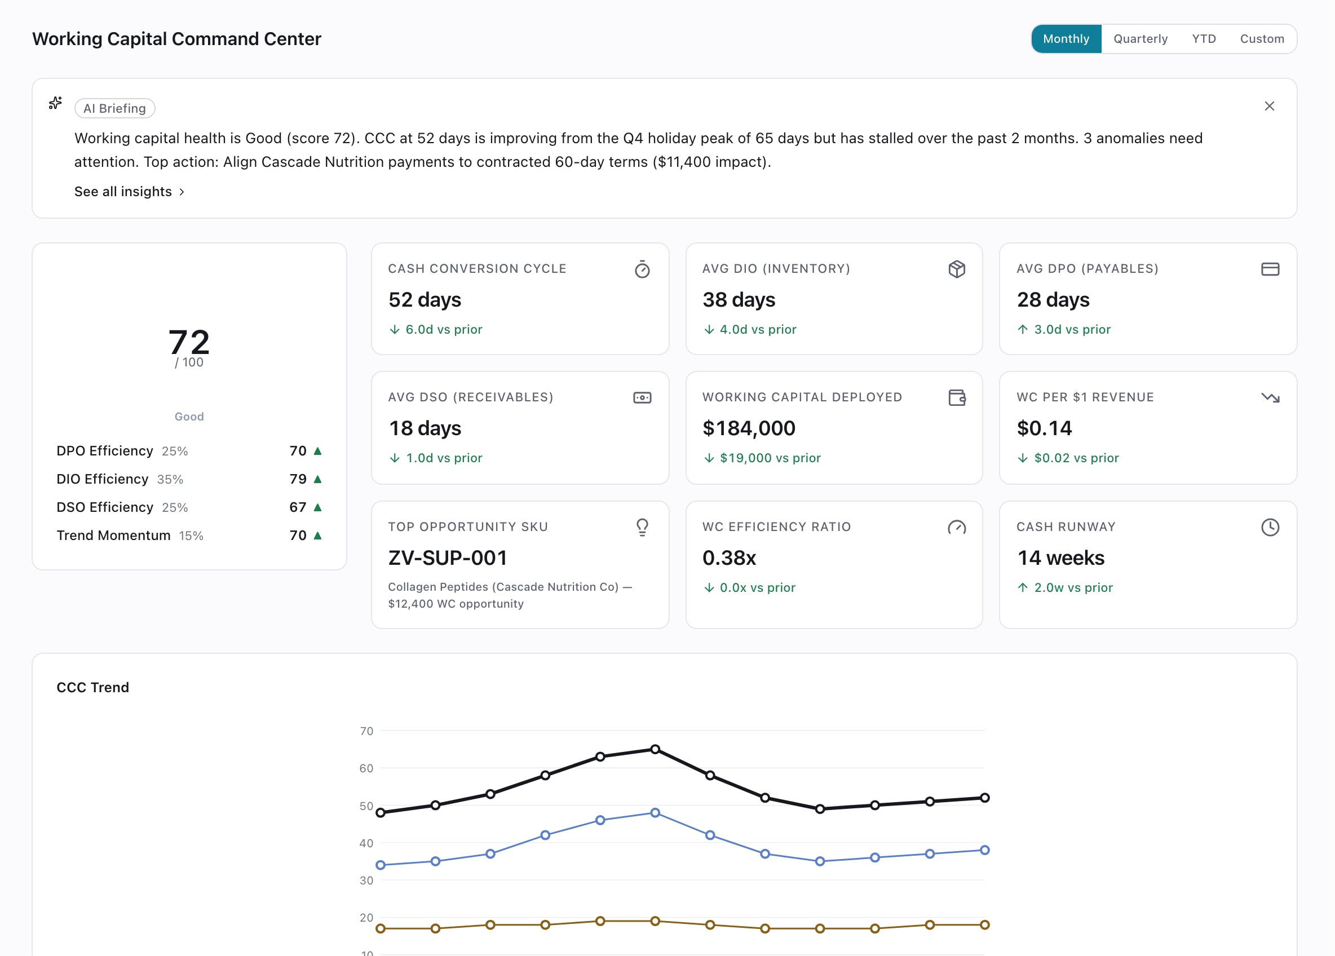Click the last point on the brown trend line
Screen dimensions: 1335x956
(x=985, y=925)
